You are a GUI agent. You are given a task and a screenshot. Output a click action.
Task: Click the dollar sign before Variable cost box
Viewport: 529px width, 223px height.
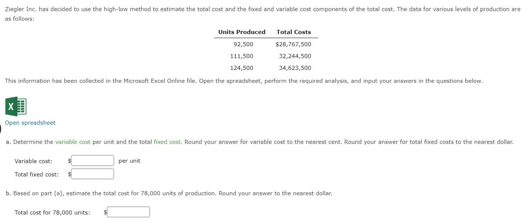click(x=69, y=161)
